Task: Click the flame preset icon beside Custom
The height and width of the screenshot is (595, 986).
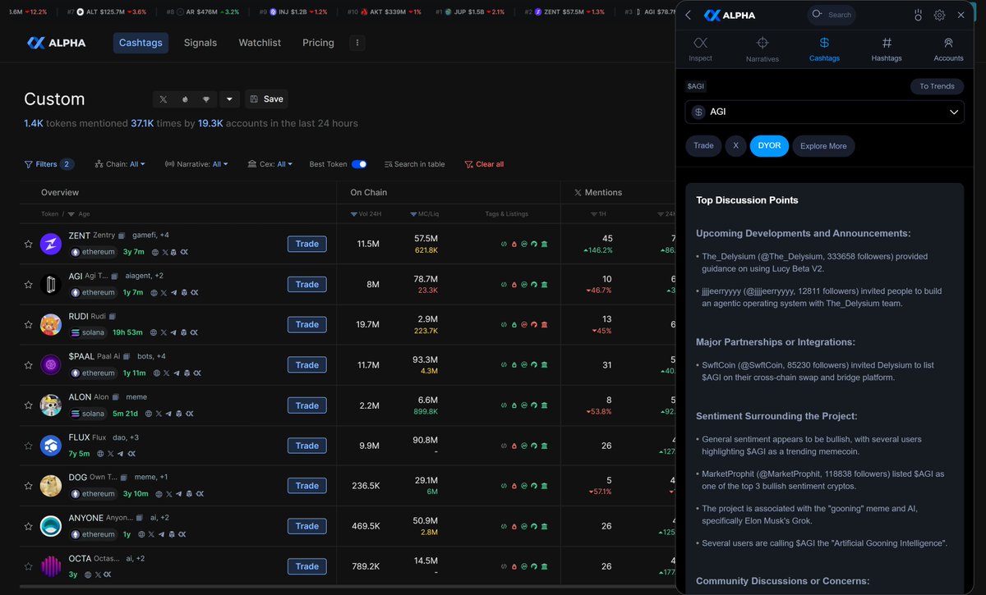Action: (185, 98)
